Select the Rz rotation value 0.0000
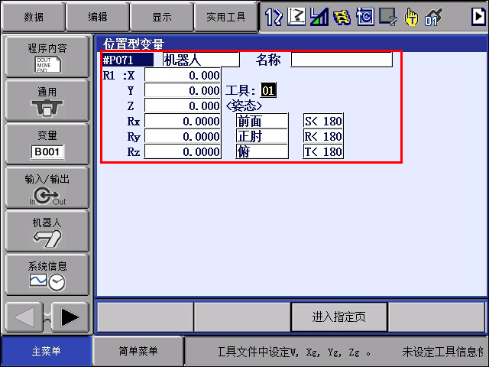 [x=183, y=151]
